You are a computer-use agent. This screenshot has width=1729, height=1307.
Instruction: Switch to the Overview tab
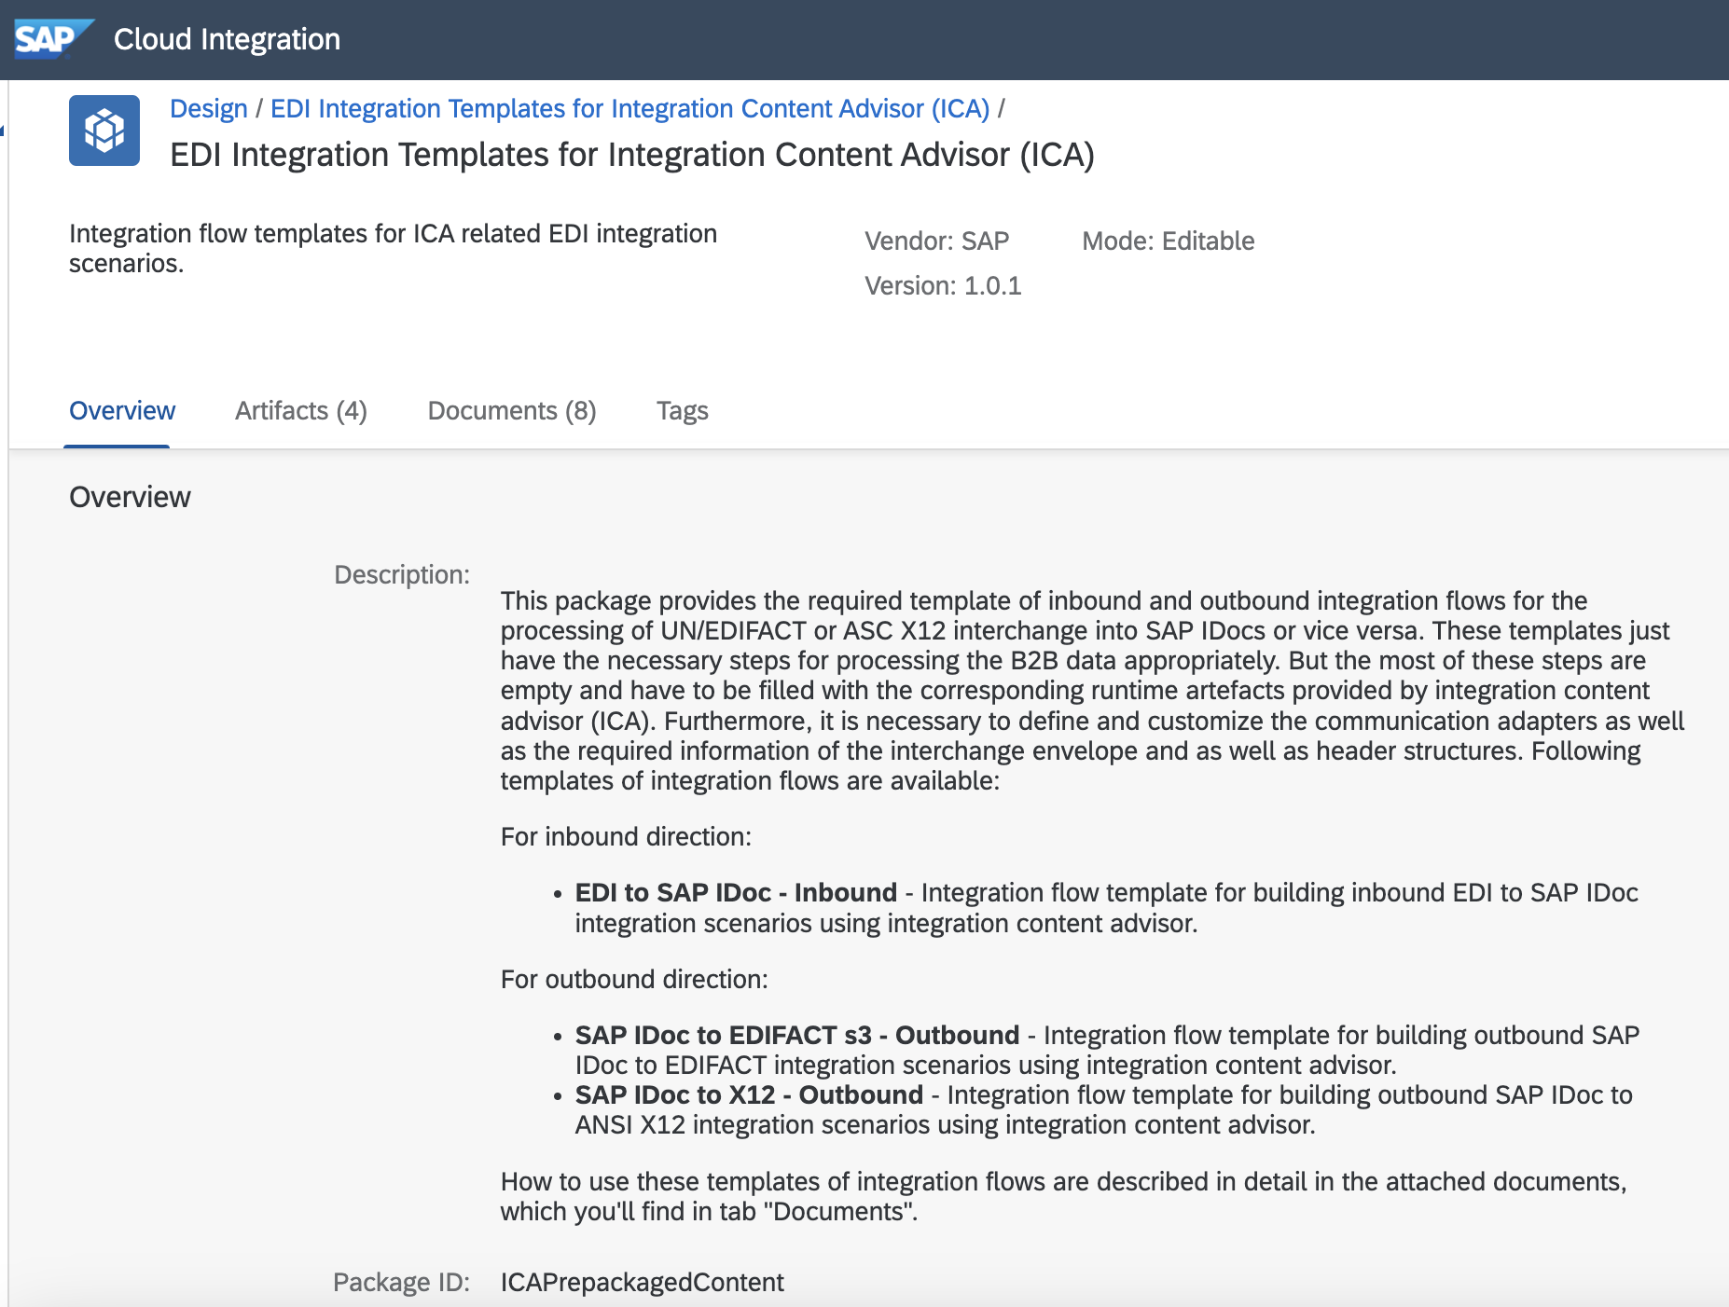[x=122, y=410]
